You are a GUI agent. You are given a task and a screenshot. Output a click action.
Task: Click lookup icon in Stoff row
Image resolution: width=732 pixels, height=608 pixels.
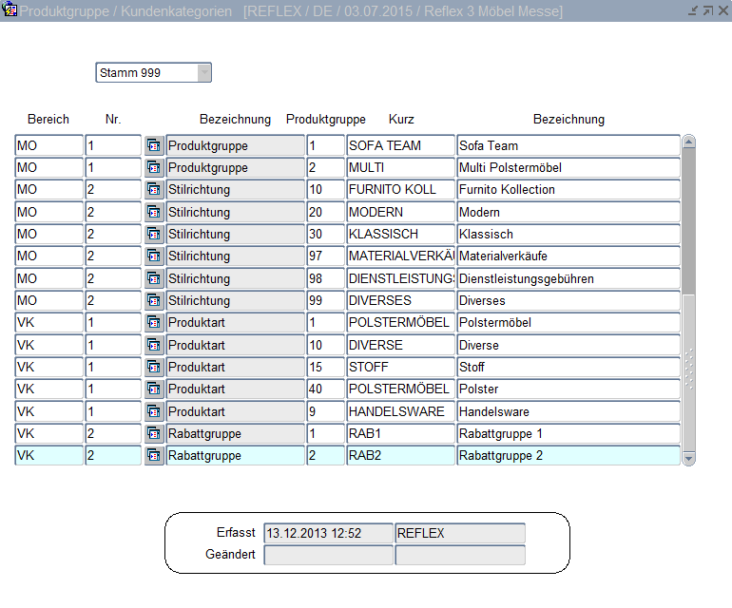pyautogui.click(x=154, y=367)
